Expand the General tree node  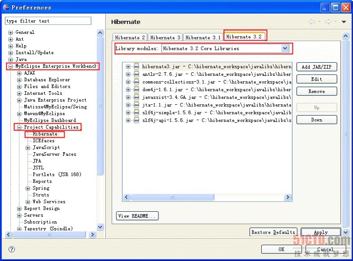pos(10,33)
